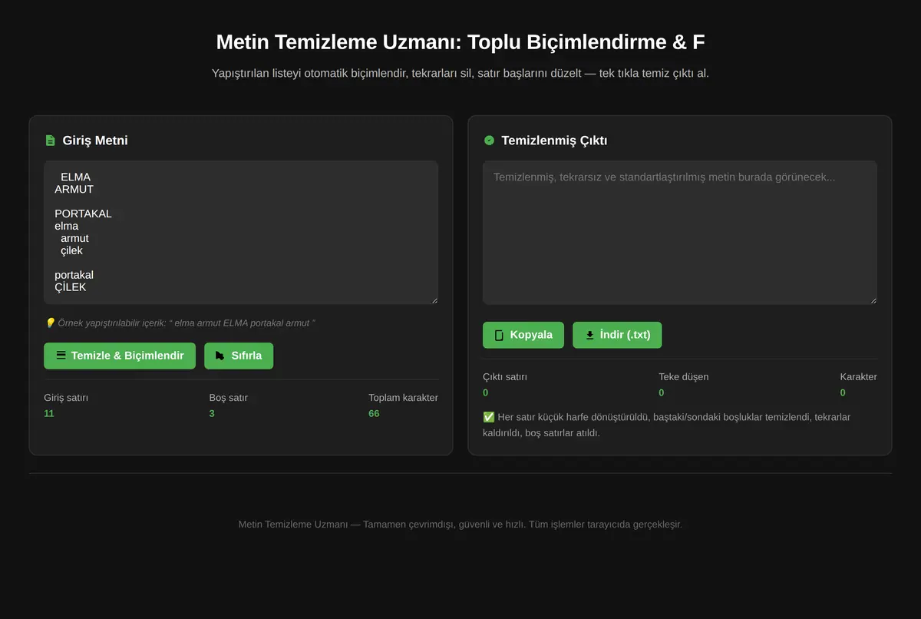
Task: Click the list icon in Temizle & Biçimlendir
Action: coord(61,356)
